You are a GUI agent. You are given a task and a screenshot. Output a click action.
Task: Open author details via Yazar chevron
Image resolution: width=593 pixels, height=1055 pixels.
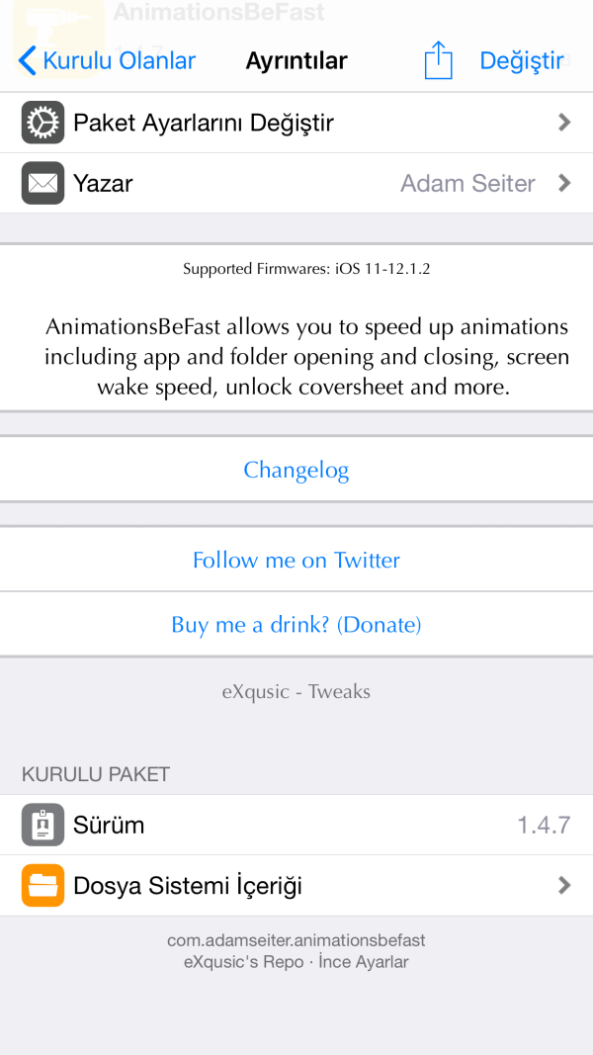(564, 183)
